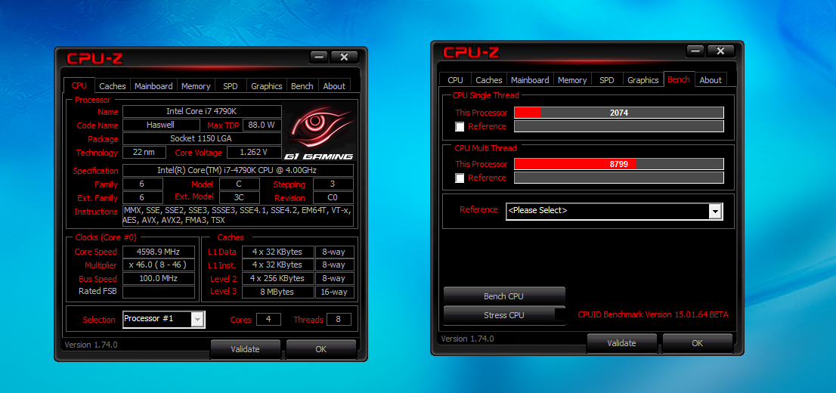Click the Revision value C0
Image resolution: width=836 pixels, height=393 pixels.
click(x=333, y=198)
